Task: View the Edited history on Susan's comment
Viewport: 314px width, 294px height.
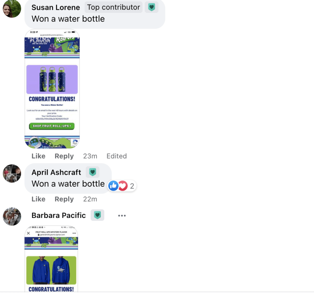Action: click(117, 156)
